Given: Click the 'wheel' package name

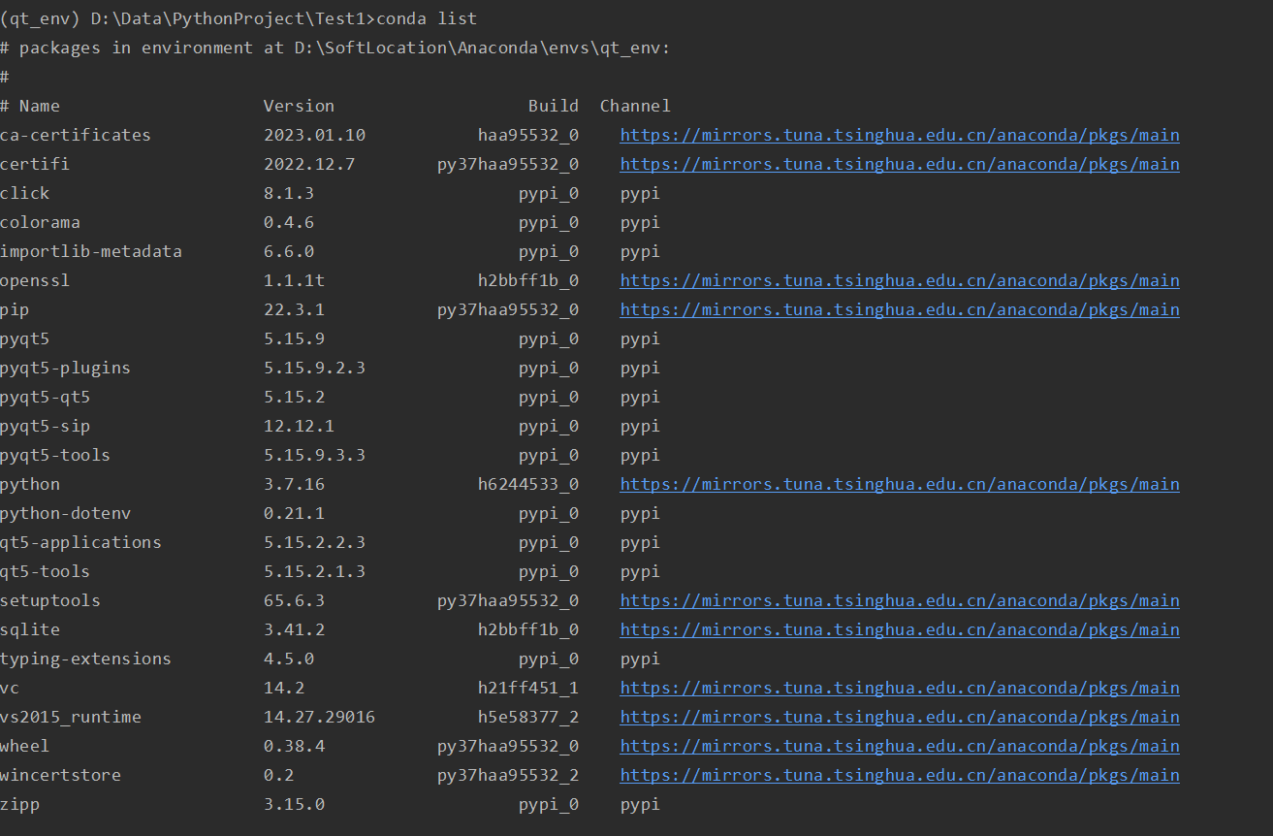Looking at the screenshot, I should 25,746.
